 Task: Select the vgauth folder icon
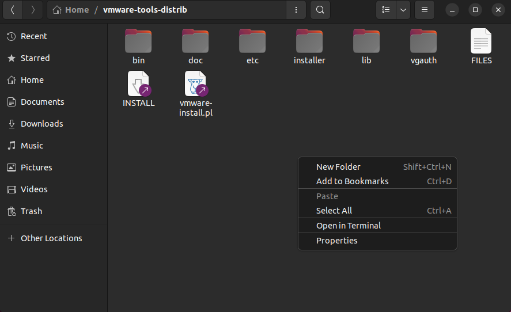[423, 41]
